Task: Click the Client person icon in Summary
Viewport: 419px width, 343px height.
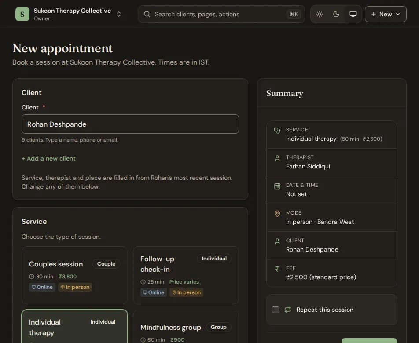Action: pos(277,241)
